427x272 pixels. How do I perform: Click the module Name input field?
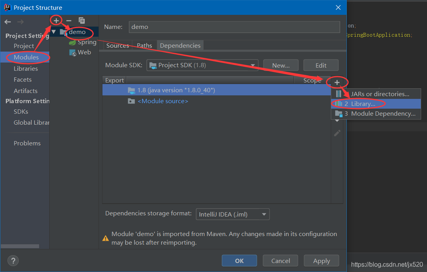point(234,27)
